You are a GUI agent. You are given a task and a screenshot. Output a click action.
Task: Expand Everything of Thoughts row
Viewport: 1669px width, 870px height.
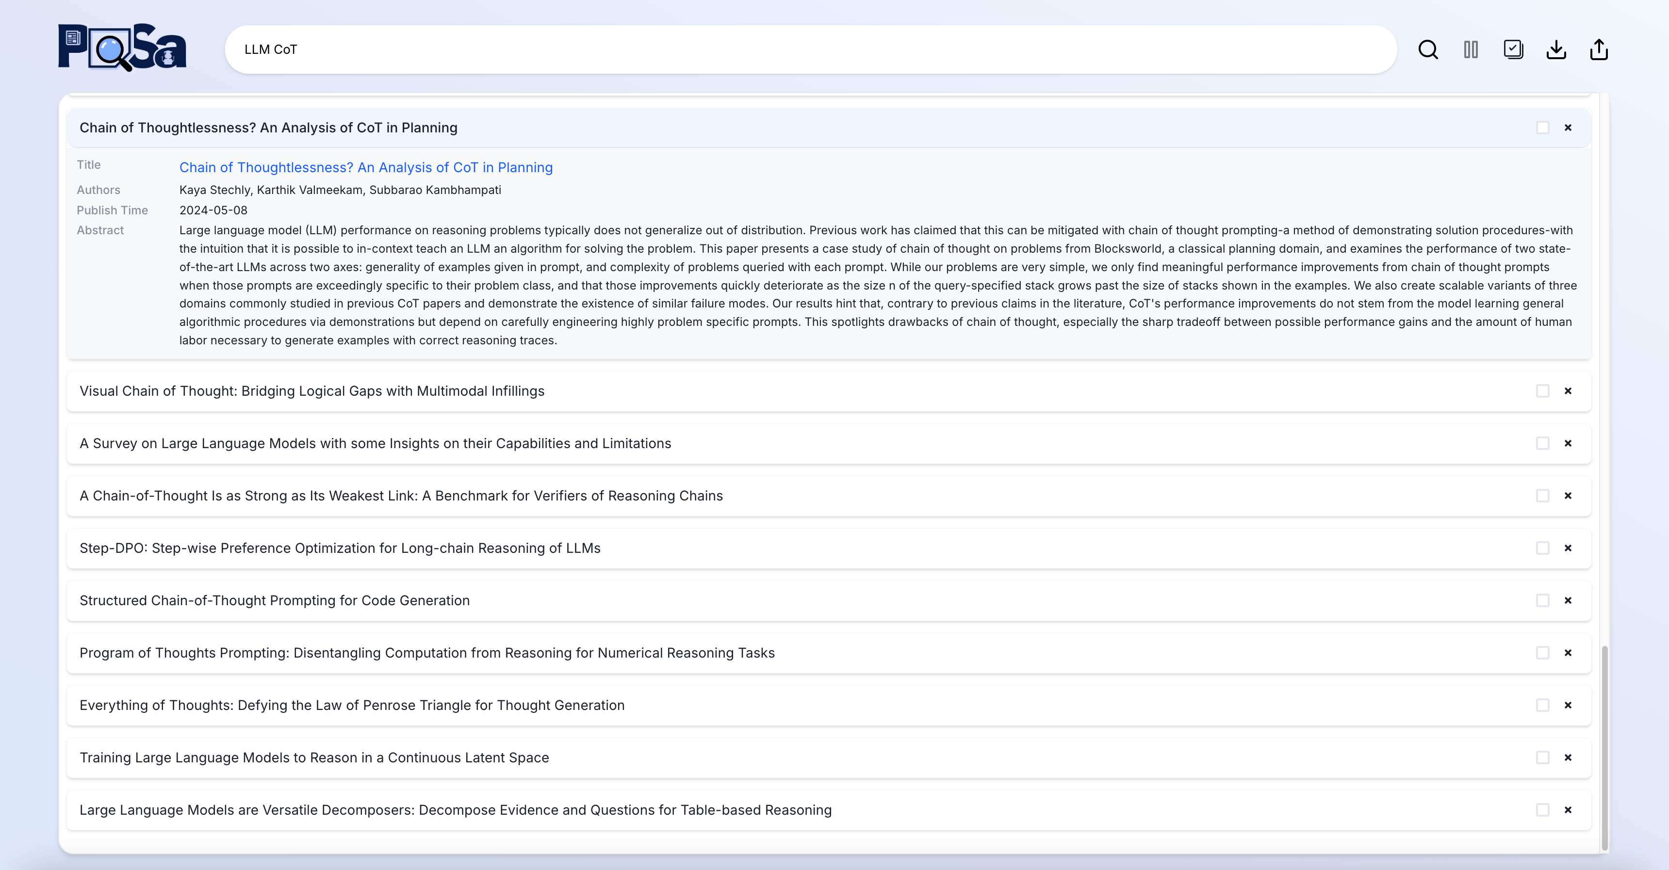829,705
